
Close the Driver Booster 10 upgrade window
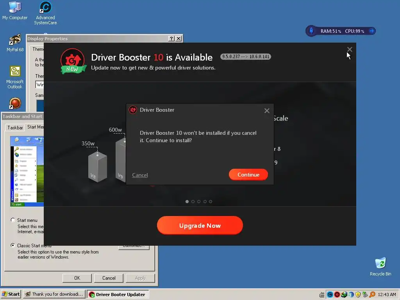350,49
